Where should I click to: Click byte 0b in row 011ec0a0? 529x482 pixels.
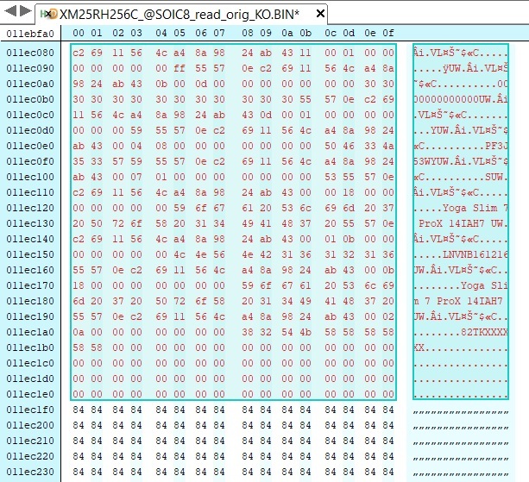pos(161,84)
